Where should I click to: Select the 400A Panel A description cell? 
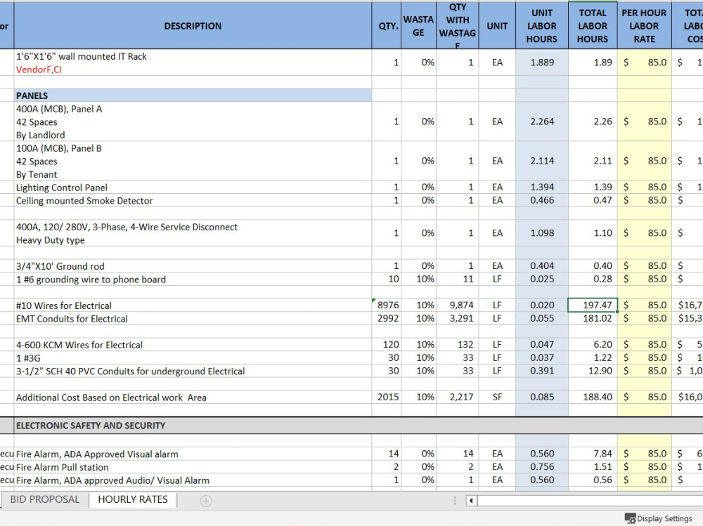click(x=193, y=122)
